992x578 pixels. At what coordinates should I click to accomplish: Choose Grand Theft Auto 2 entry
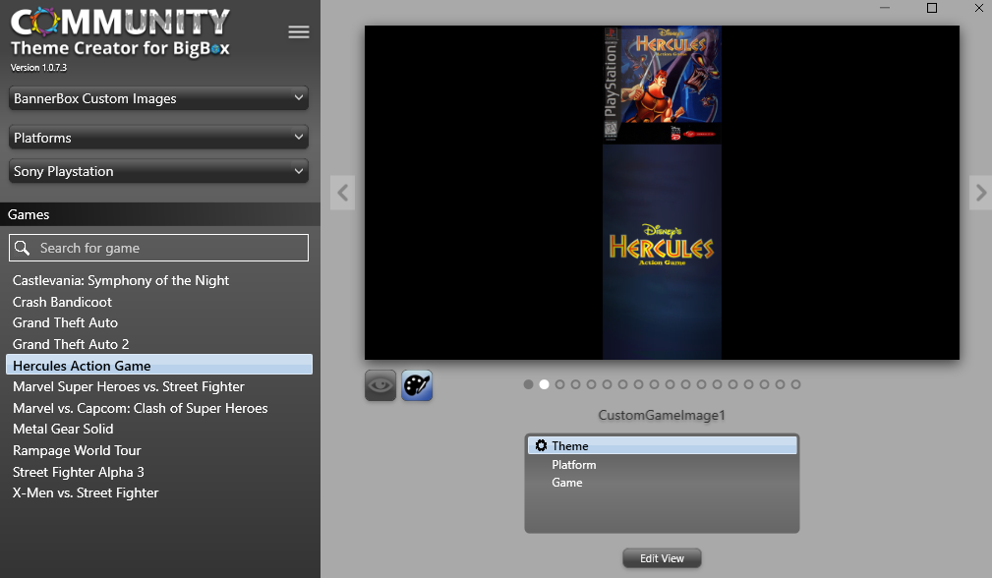coord(71,344)
